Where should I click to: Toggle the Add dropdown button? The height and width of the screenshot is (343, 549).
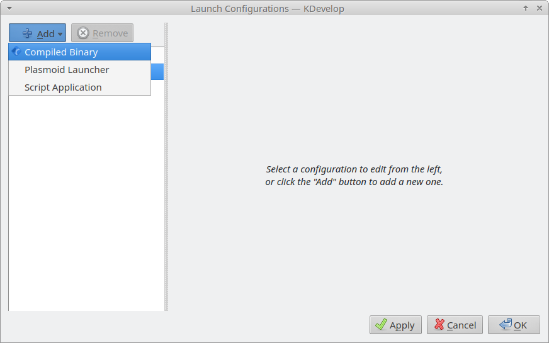pos(38,33)
